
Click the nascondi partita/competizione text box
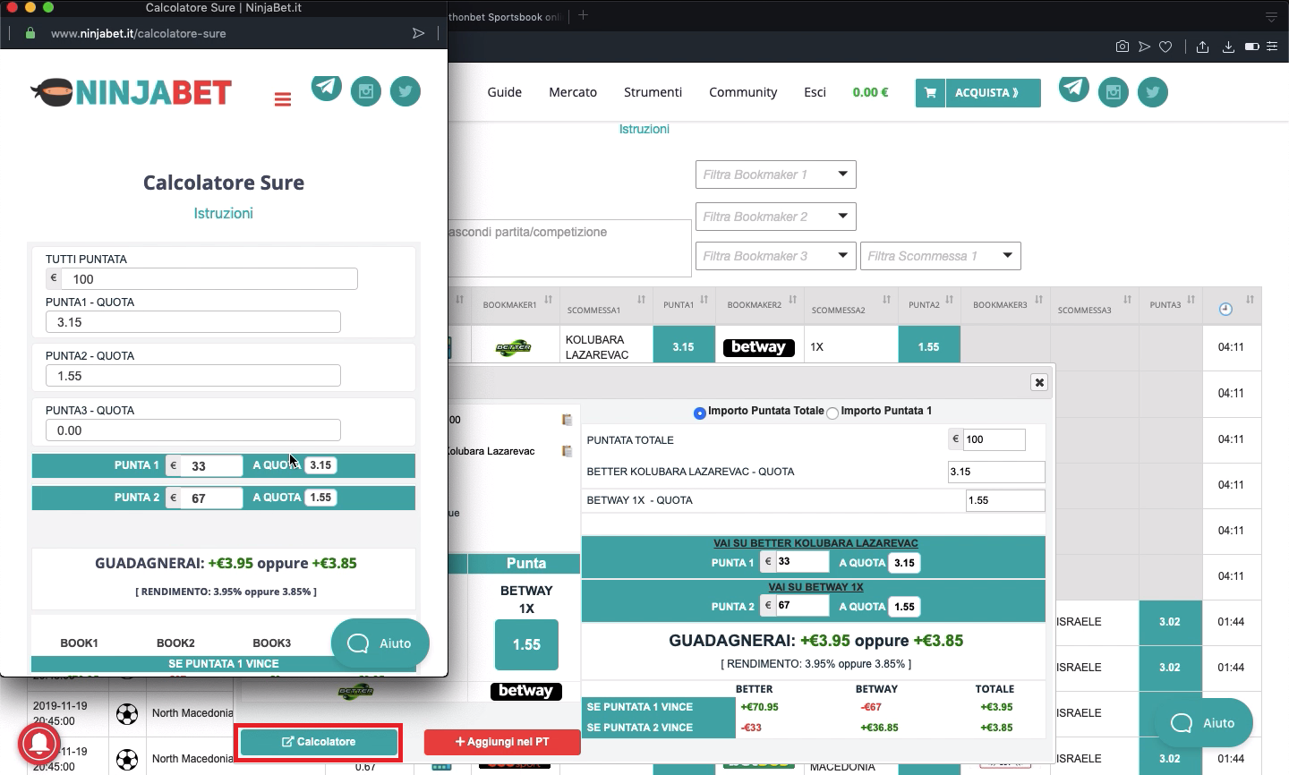[569, 248]
